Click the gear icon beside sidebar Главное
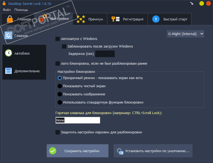 8,35
